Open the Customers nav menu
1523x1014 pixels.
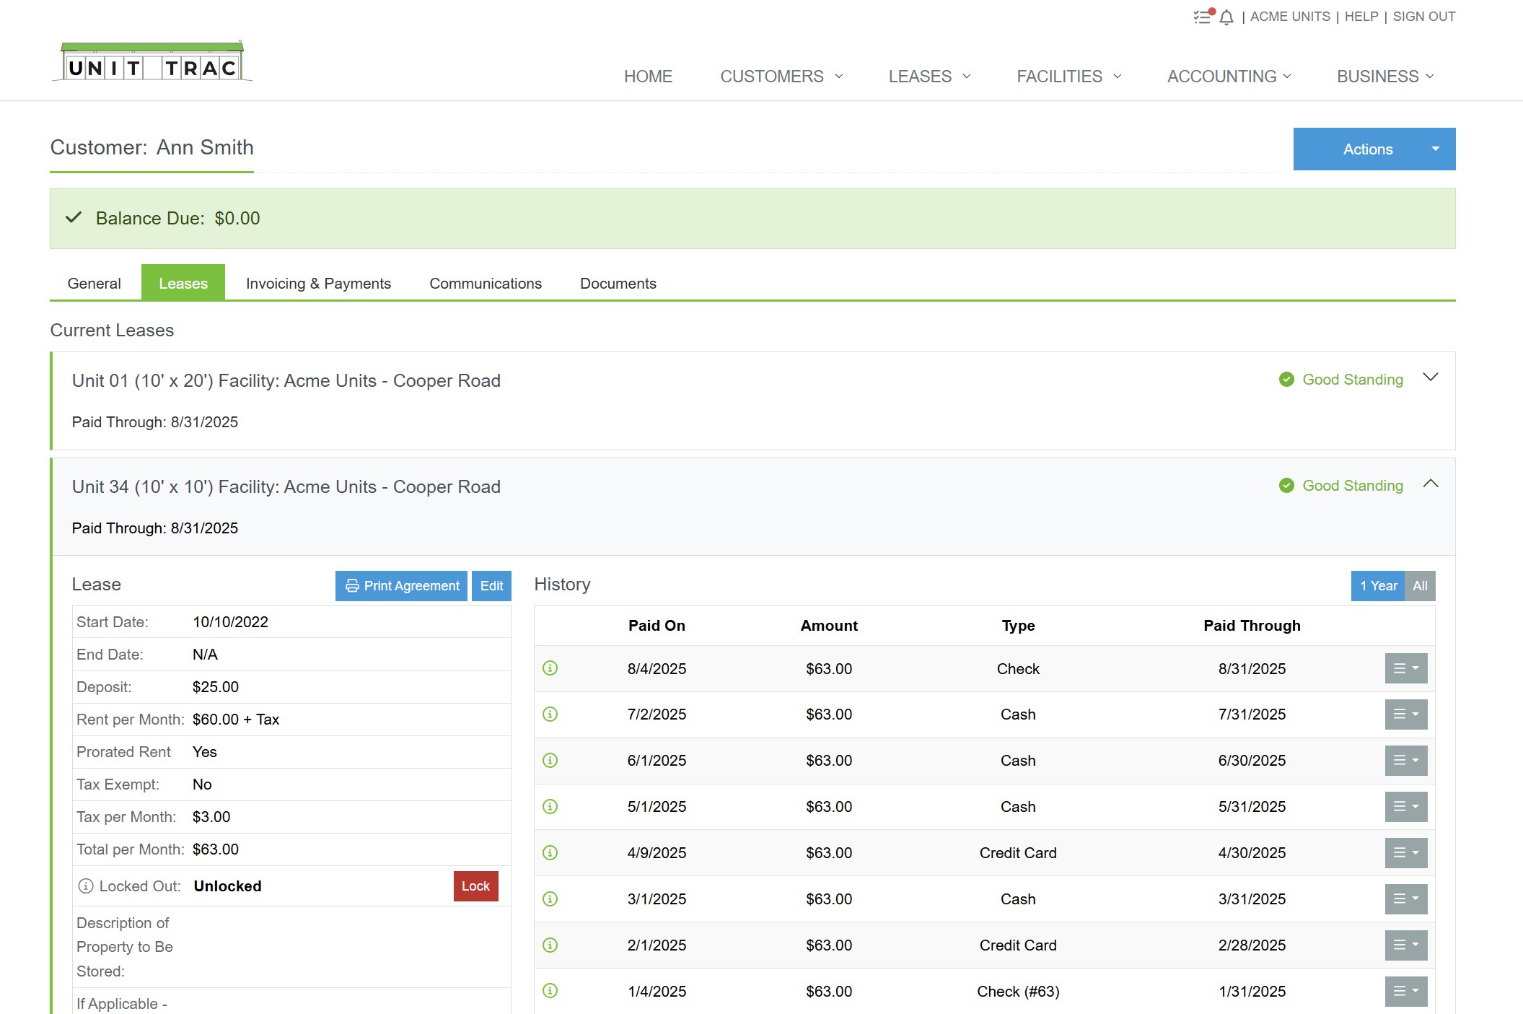tap(781, 77)
